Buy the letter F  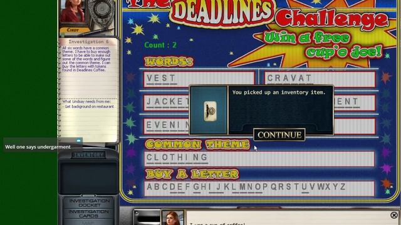coord(187,187)
